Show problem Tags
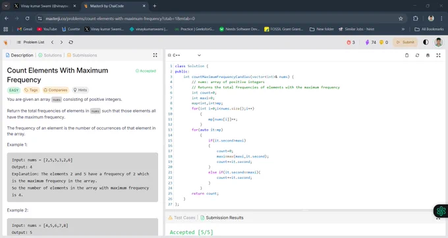 [31, 90]
